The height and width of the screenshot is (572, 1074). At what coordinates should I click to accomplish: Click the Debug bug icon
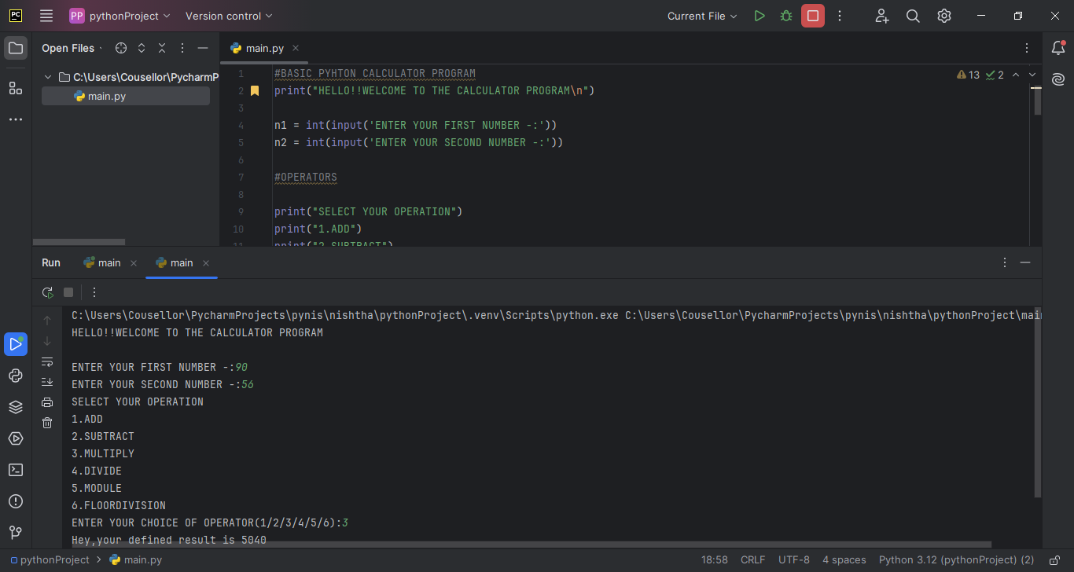click(786, 16)
